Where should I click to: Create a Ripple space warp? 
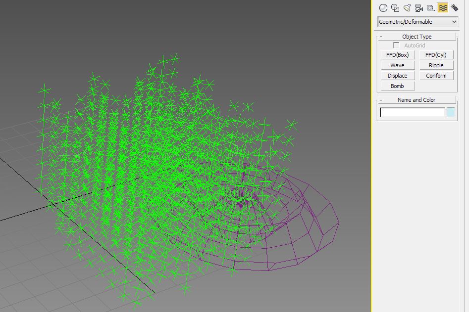pos(436,65)
